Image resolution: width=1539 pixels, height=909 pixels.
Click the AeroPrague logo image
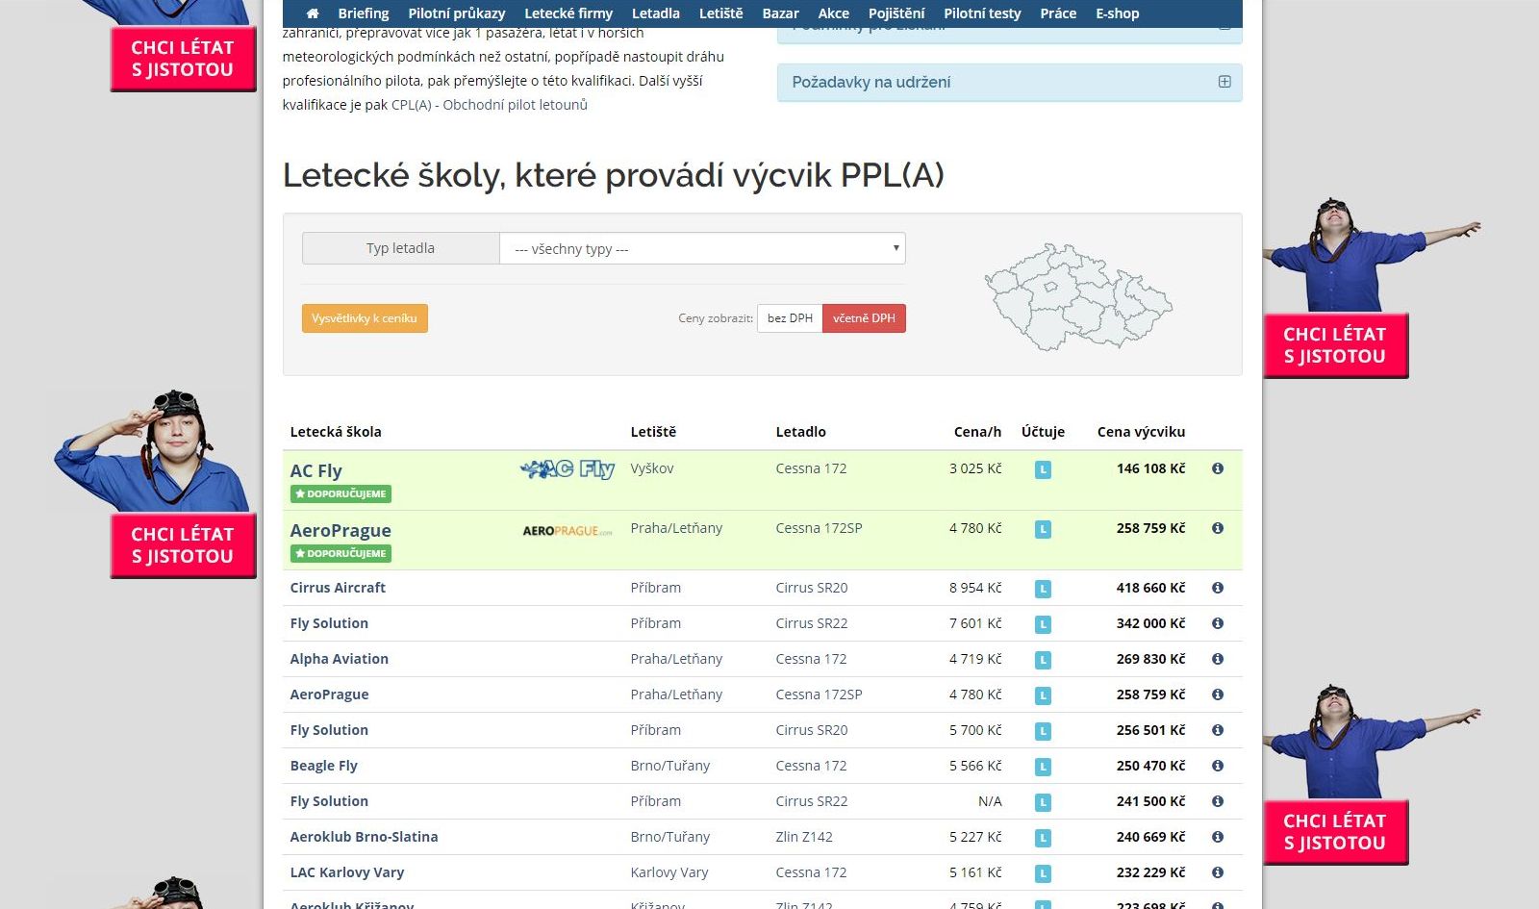[568, 531]
